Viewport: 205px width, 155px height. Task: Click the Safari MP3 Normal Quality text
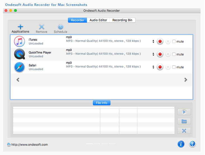103,66
